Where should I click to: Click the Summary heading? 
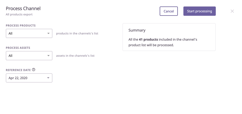coord(137,30)
